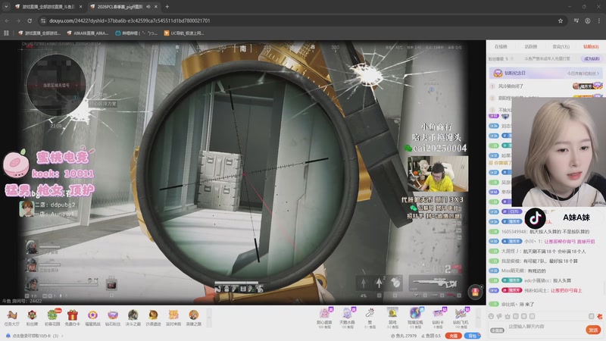Image resolution: width=606 pixels, height=341 pixels.
Task: Open the 任务大厅 activity icon
Action: pos(11,318)
